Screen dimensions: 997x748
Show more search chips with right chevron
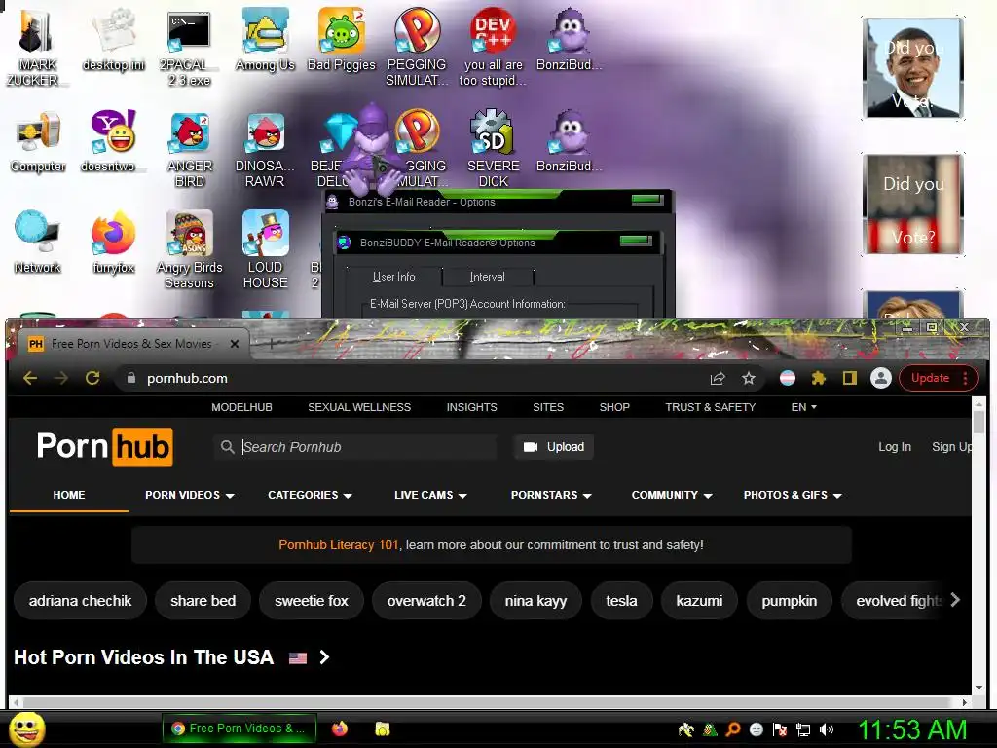(954, 600)
